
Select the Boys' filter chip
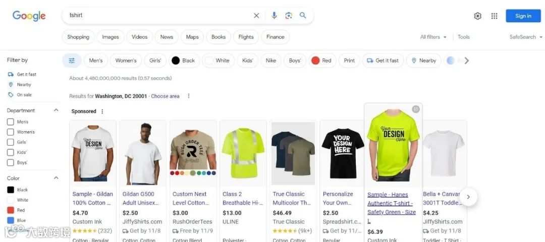tap(295, 60)
